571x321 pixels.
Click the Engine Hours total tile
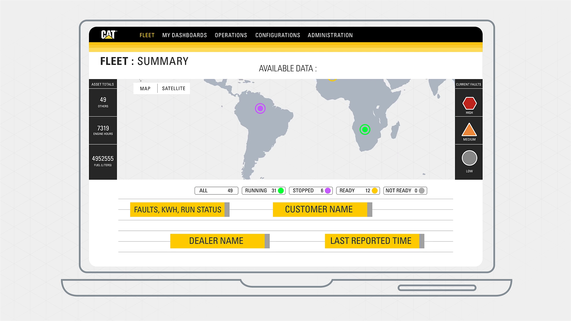point(103,130)
